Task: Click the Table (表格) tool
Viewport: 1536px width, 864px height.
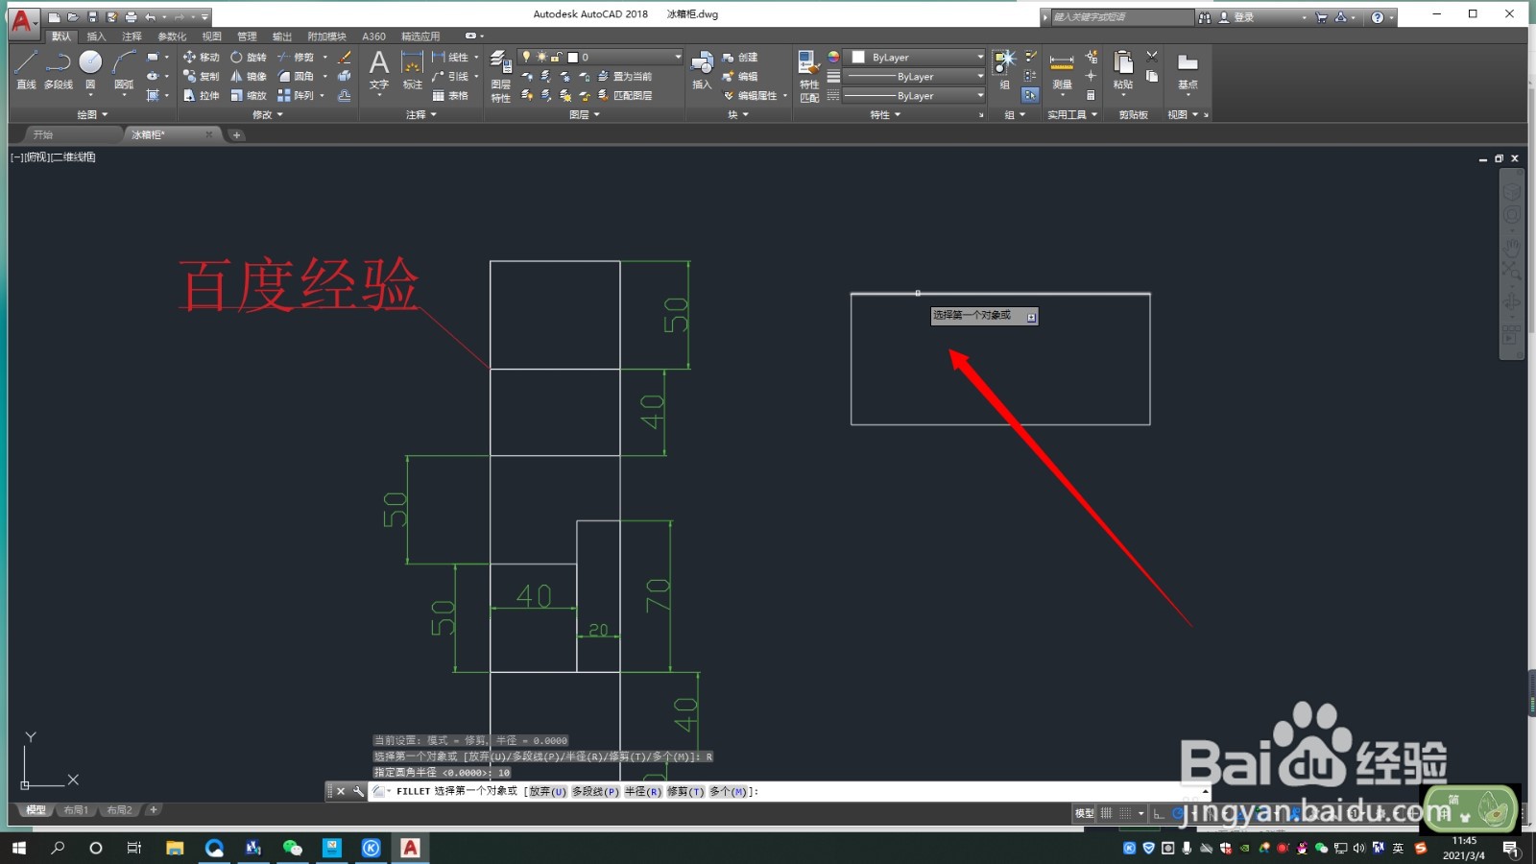Action: pos(450,96)
